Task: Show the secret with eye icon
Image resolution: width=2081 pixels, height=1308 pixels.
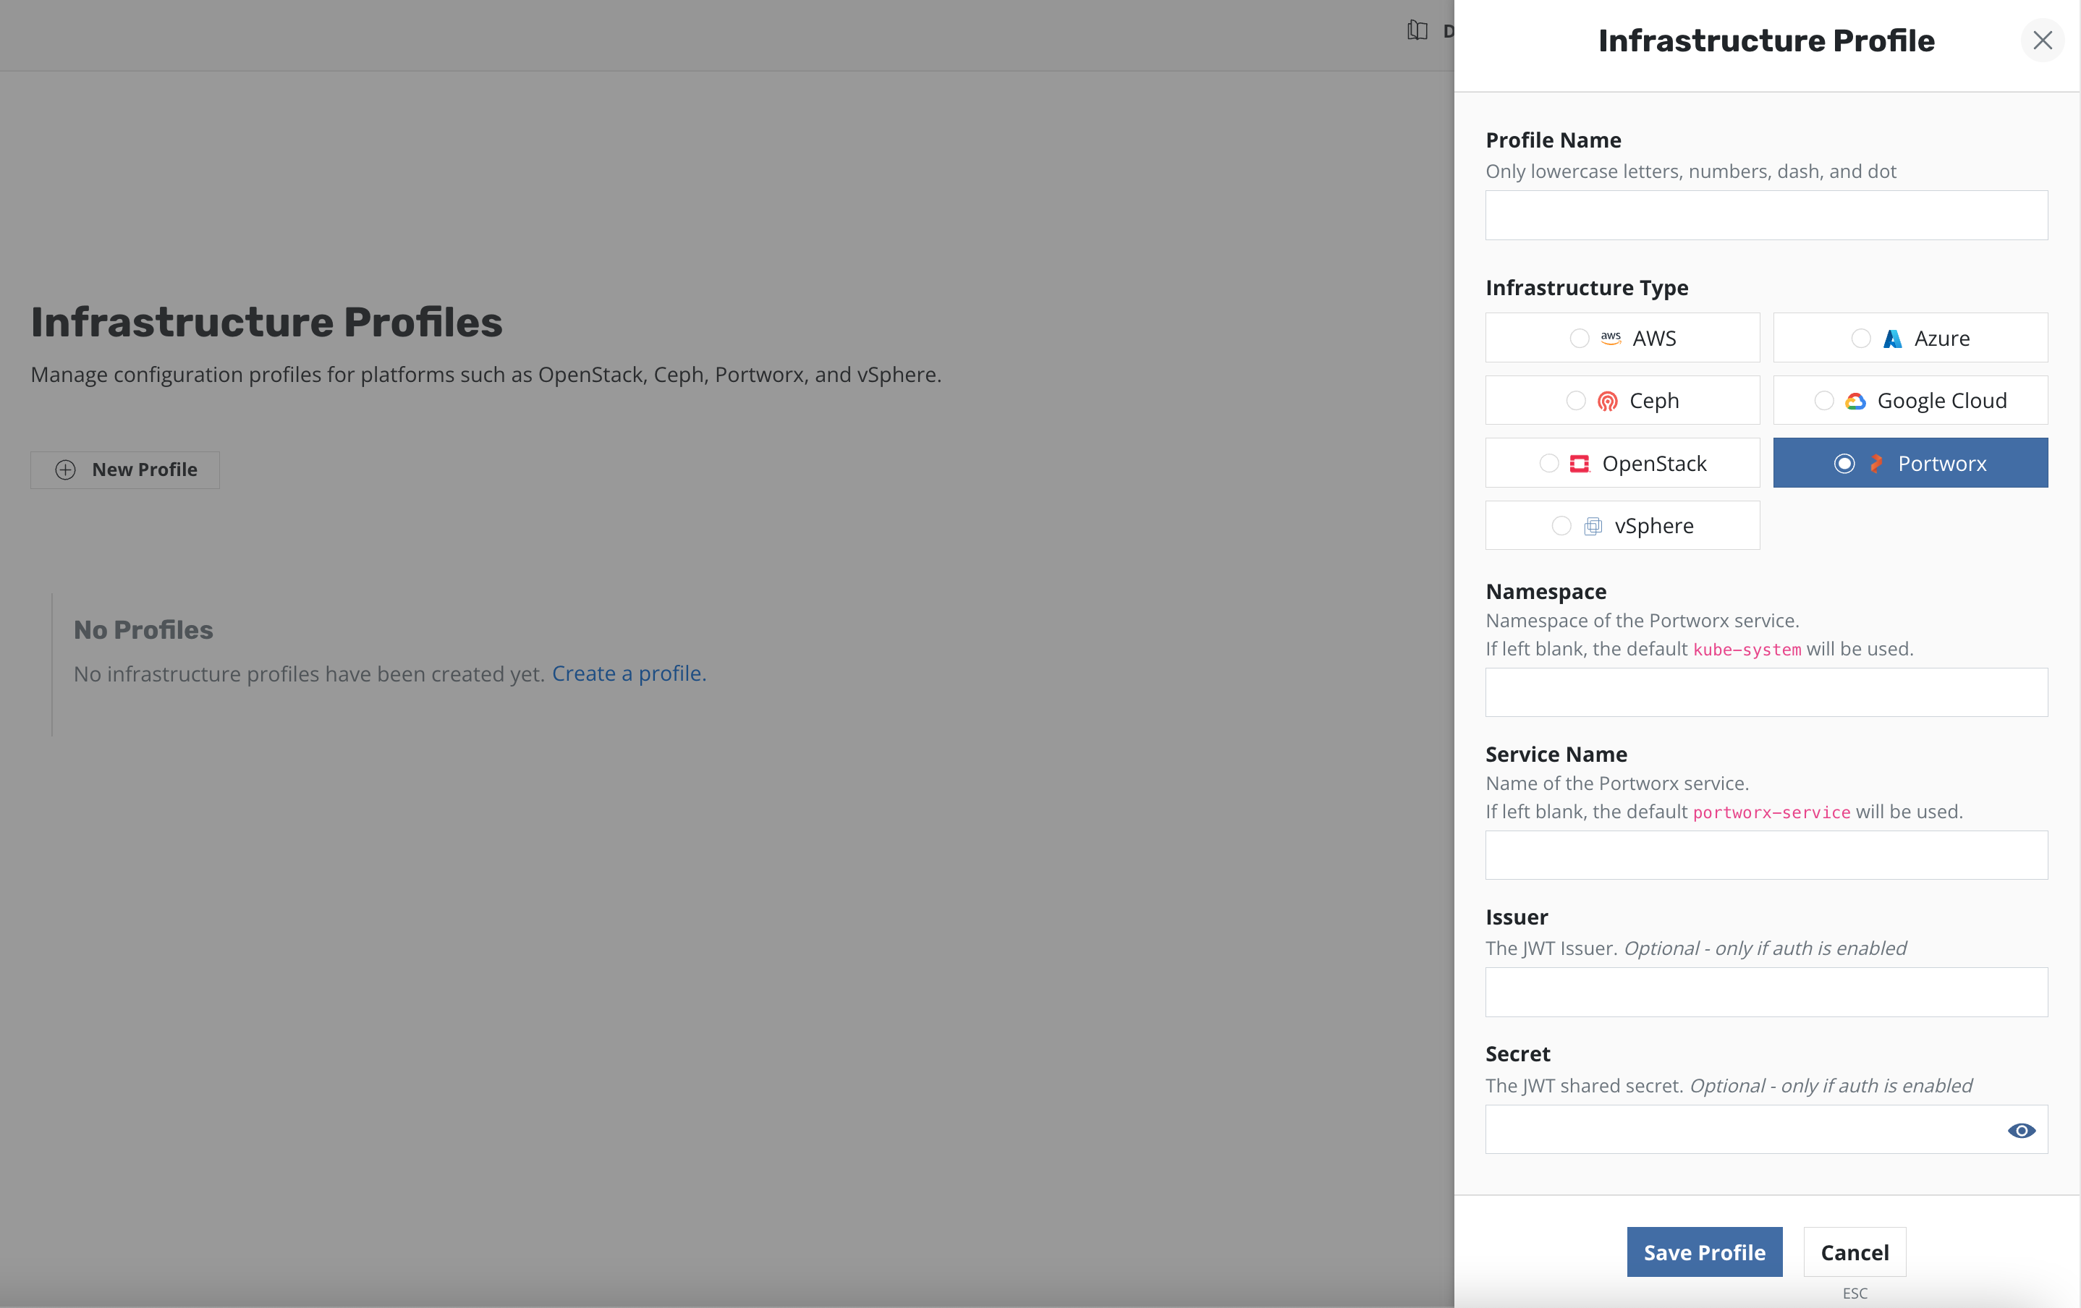Action: [2020, 1130]
